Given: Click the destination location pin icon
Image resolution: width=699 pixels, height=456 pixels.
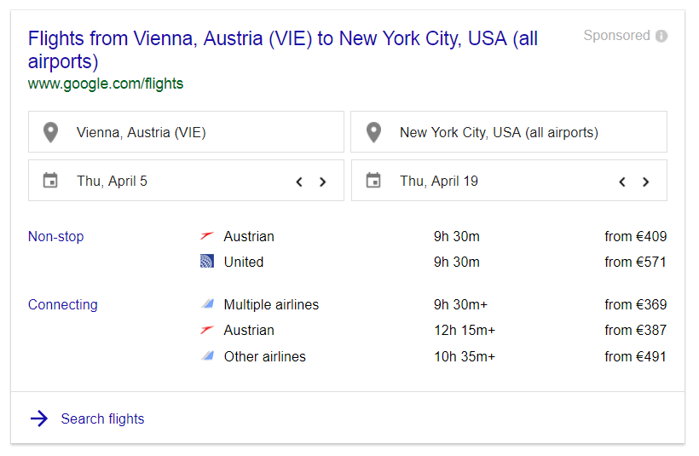Looking at the screenshot, I should click(x=373, y=132).
